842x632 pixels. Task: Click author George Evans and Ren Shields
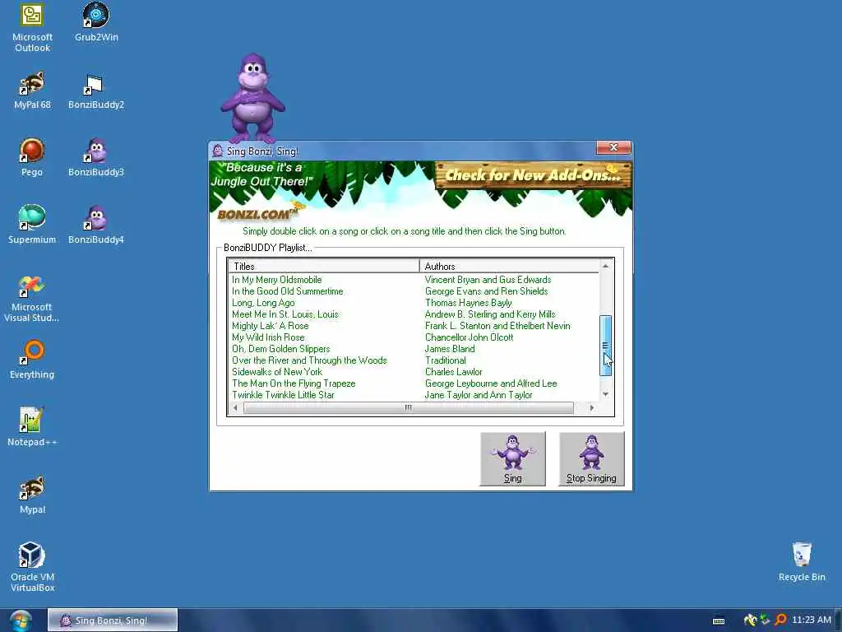pyautogui.click(x=486, y=291)
